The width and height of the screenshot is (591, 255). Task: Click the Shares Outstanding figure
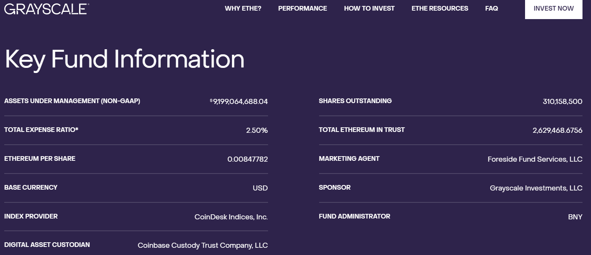pos(562,101)
